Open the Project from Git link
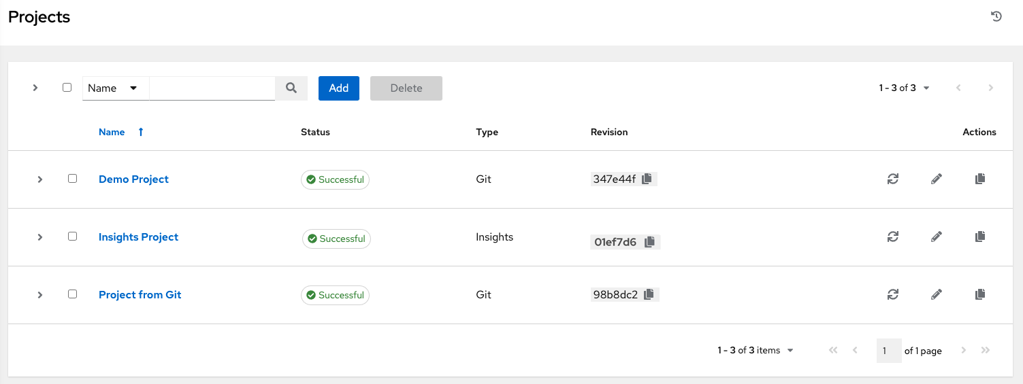 tap(140, 294)
